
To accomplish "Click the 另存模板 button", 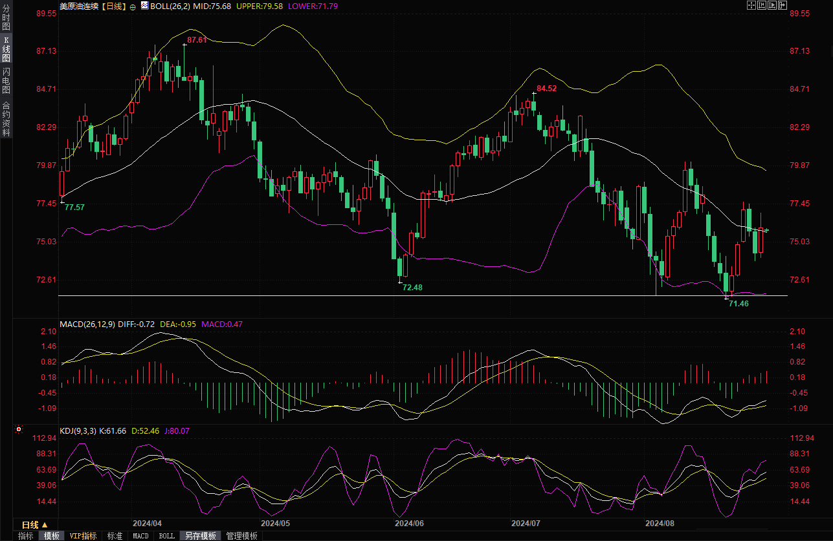I will pos(201,536).
